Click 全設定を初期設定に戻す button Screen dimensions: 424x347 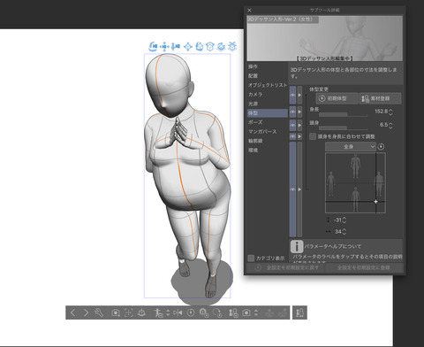click(x=286, y=267)
